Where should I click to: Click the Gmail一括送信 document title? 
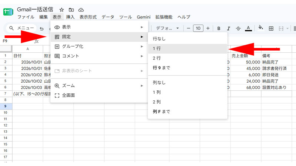click(x=35, y=10)
